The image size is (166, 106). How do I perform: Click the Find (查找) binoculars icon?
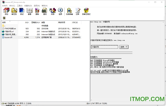45,11
